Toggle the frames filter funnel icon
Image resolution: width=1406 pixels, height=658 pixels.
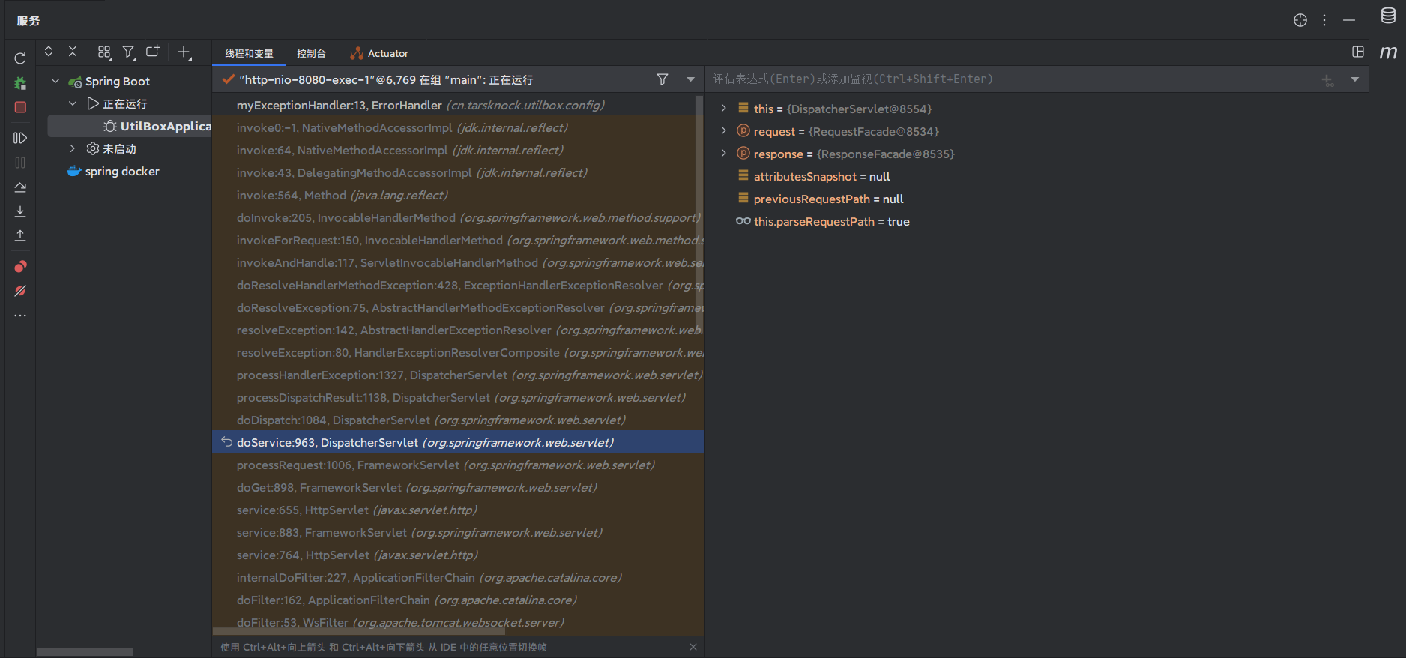[663, 79]
